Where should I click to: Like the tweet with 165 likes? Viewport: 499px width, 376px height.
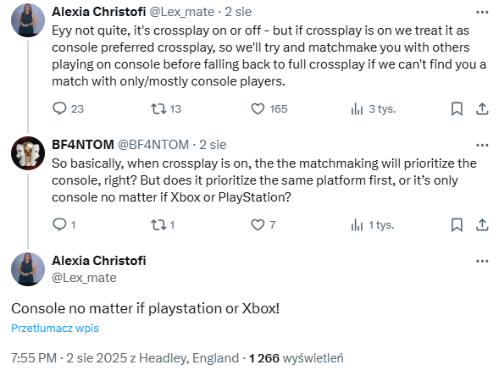click(269, 108)
